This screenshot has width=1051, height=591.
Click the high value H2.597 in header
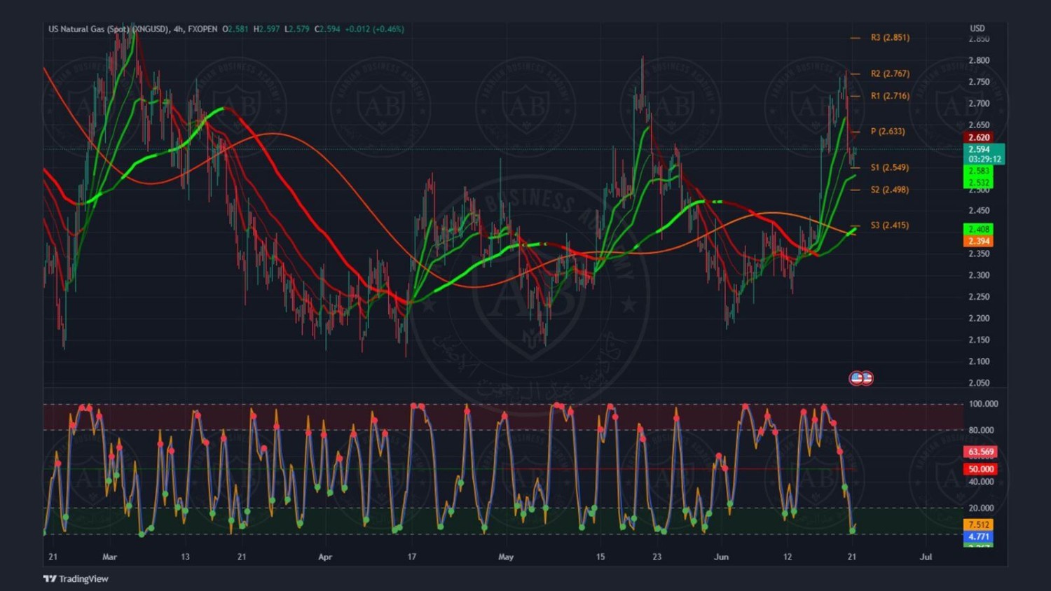(266, 29)
